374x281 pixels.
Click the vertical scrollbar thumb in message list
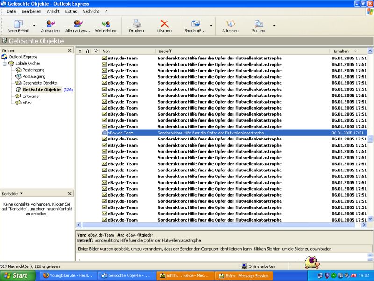370,139
